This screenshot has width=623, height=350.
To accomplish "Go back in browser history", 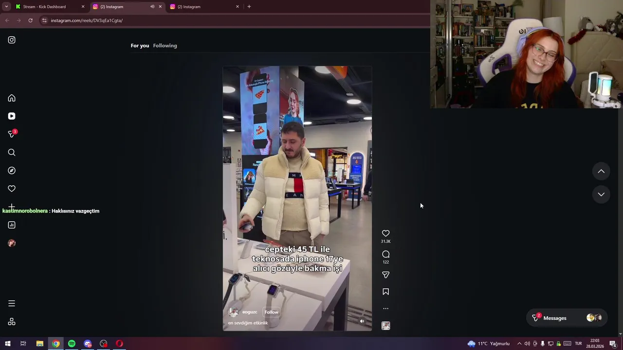I will click(x=7, y=20).
